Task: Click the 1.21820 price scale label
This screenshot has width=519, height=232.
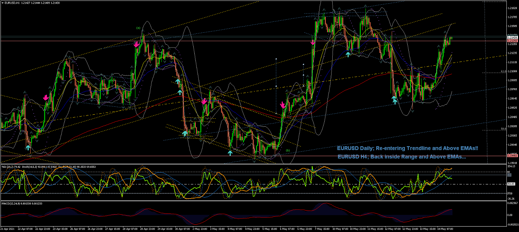Action: (x=512, y=8)
